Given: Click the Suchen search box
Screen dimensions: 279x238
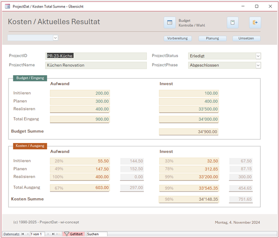Looking at the screenshot, I should tap(97, 234).
